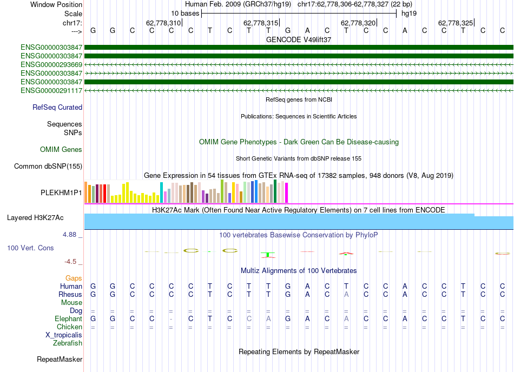Click the 62,778,315 ruler position
The width and height of the screenshot is (514, 372).
click(x=261, y=23)
